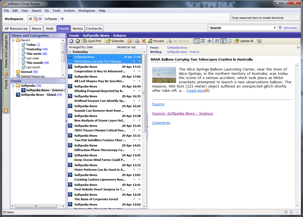Switch to the Contacts tab
303x217 pixels.
94,29
